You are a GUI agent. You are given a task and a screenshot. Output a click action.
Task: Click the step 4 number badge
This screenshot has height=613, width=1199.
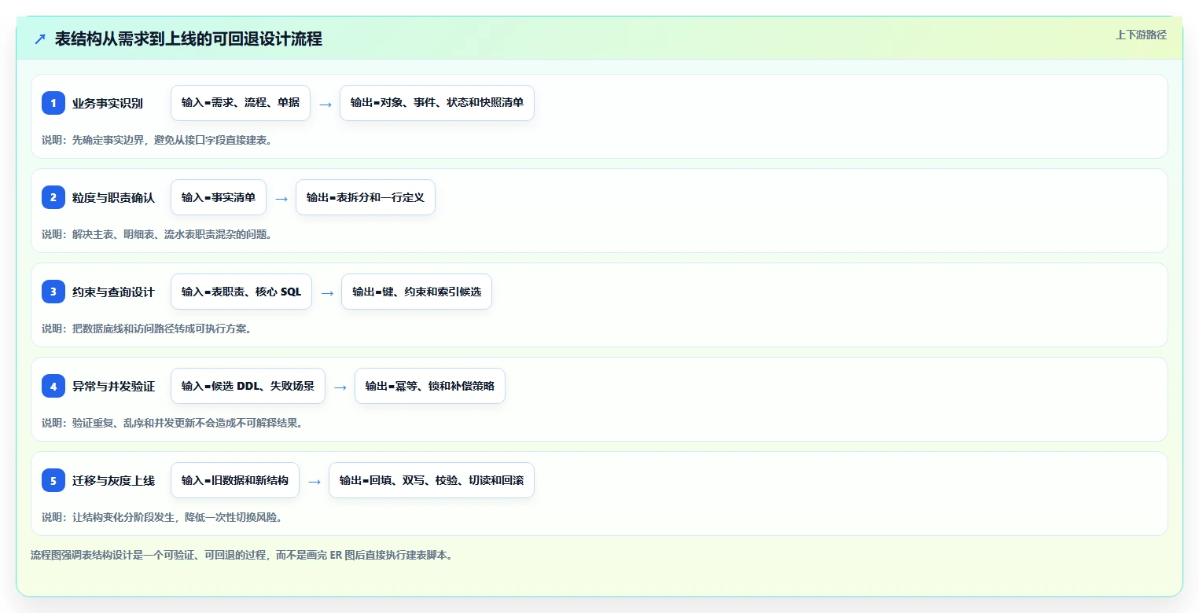[x=53, y=386]
